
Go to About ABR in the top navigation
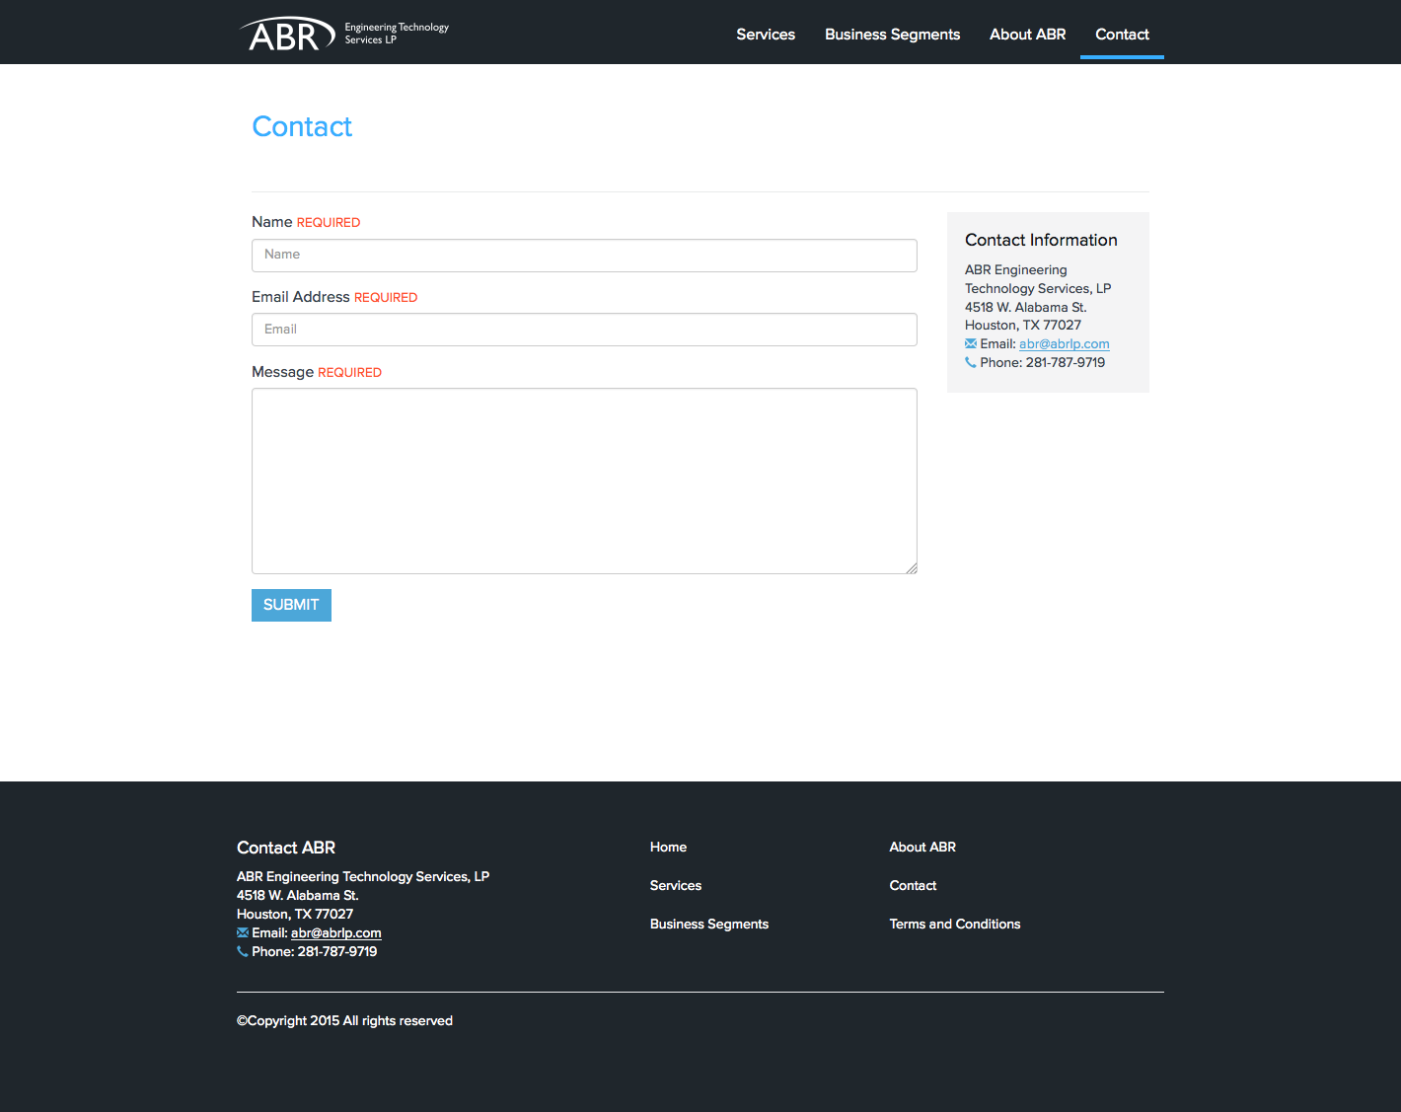pyautogui.click(x=1027, y=35)
